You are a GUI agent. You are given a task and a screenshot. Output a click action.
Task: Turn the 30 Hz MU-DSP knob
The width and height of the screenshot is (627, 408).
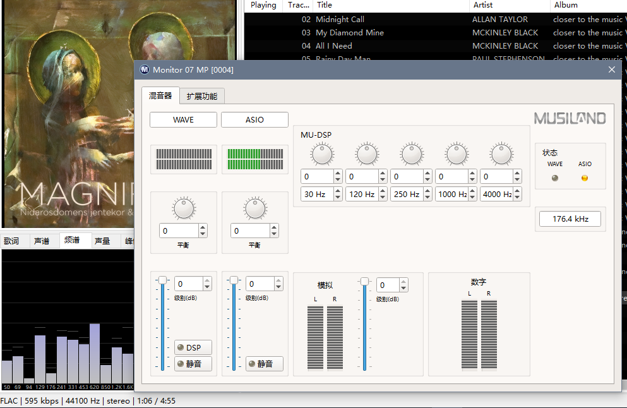[x=322, y=154]
